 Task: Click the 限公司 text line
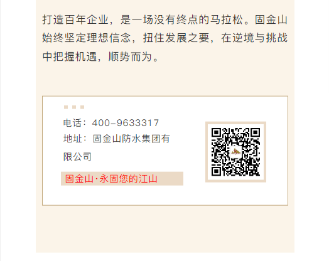[x=77, y=157]
